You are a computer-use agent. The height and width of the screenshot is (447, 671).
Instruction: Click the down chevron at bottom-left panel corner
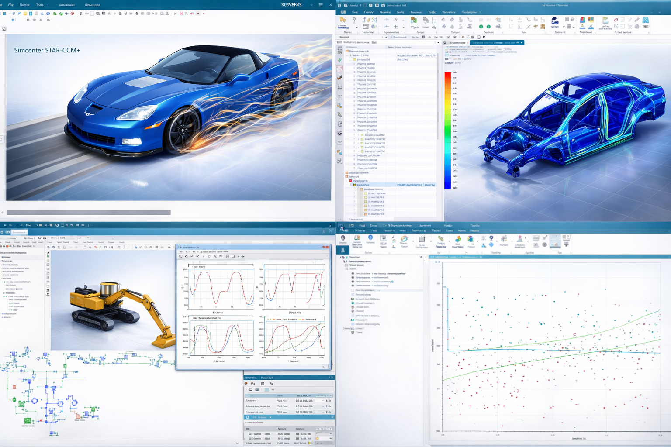pyautogui.click(x=237, y=443)
